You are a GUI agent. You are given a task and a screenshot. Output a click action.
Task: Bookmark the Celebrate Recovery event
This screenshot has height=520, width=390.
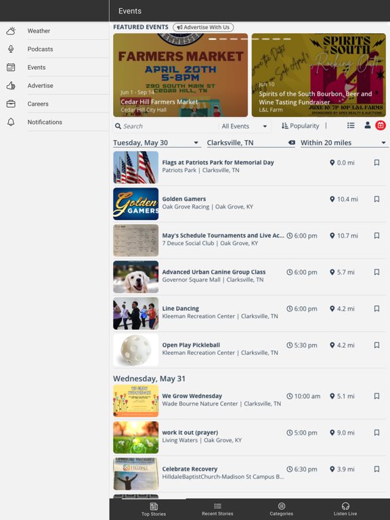(376, 469)
